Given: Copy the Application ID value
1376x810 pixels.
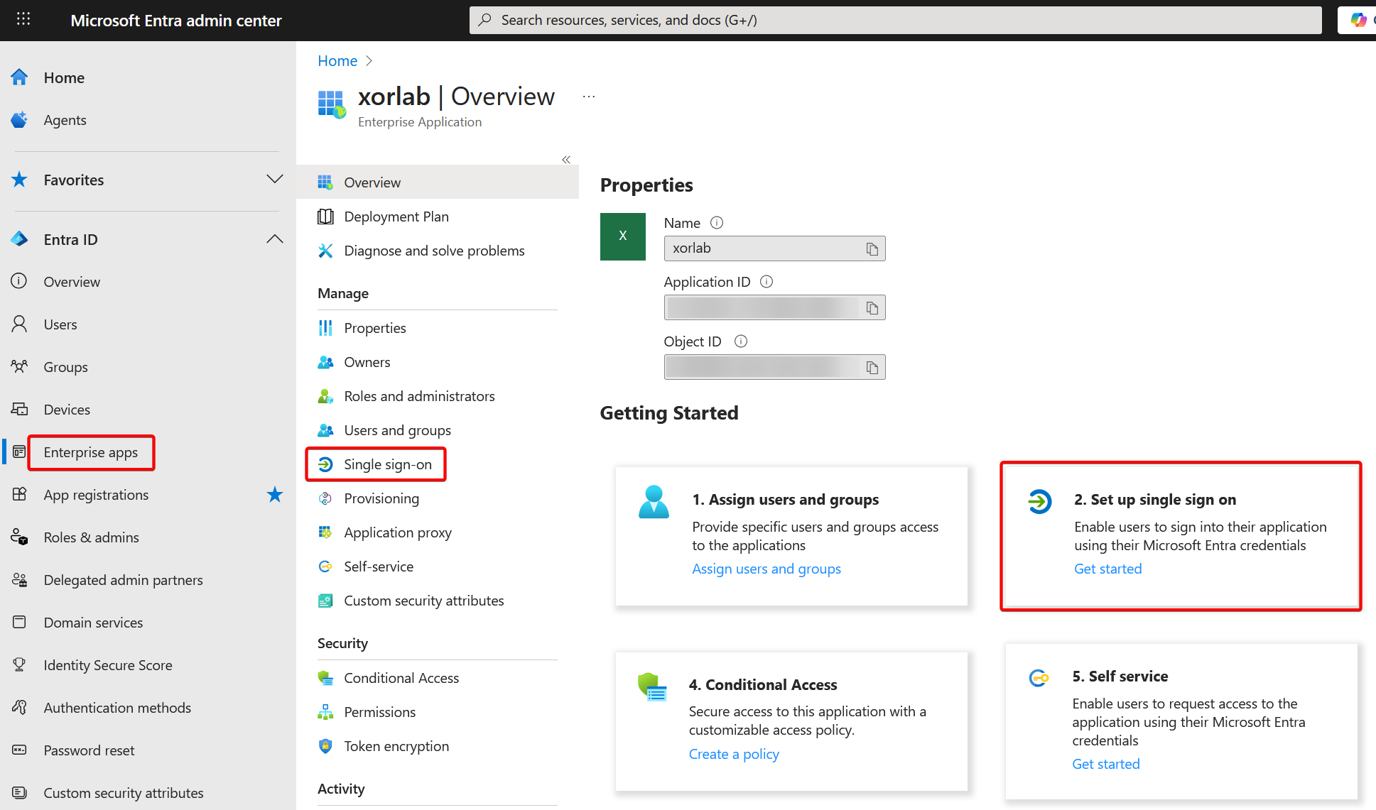Looking at the screenshot, I should coord(872,307).
